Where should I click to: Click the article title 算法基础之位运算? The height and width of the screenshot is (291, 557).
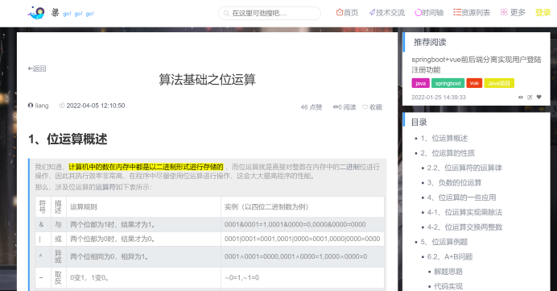coord(207,79)
